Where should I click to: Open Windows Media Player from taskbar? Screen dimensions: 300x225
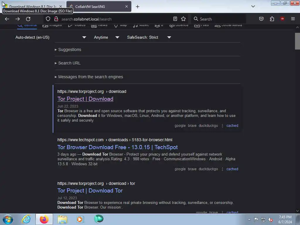pyautogui.click(x=80, y=219)
